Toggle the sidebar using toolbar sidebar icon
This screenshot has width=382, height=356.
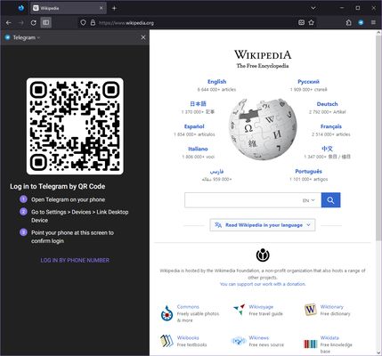tap(45, 22)
